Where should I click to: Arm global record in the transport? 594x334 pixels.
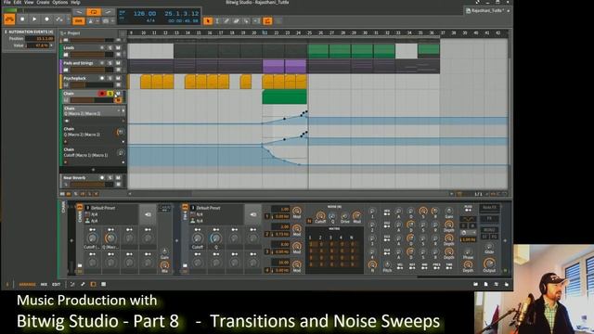(x=46, y=19)
